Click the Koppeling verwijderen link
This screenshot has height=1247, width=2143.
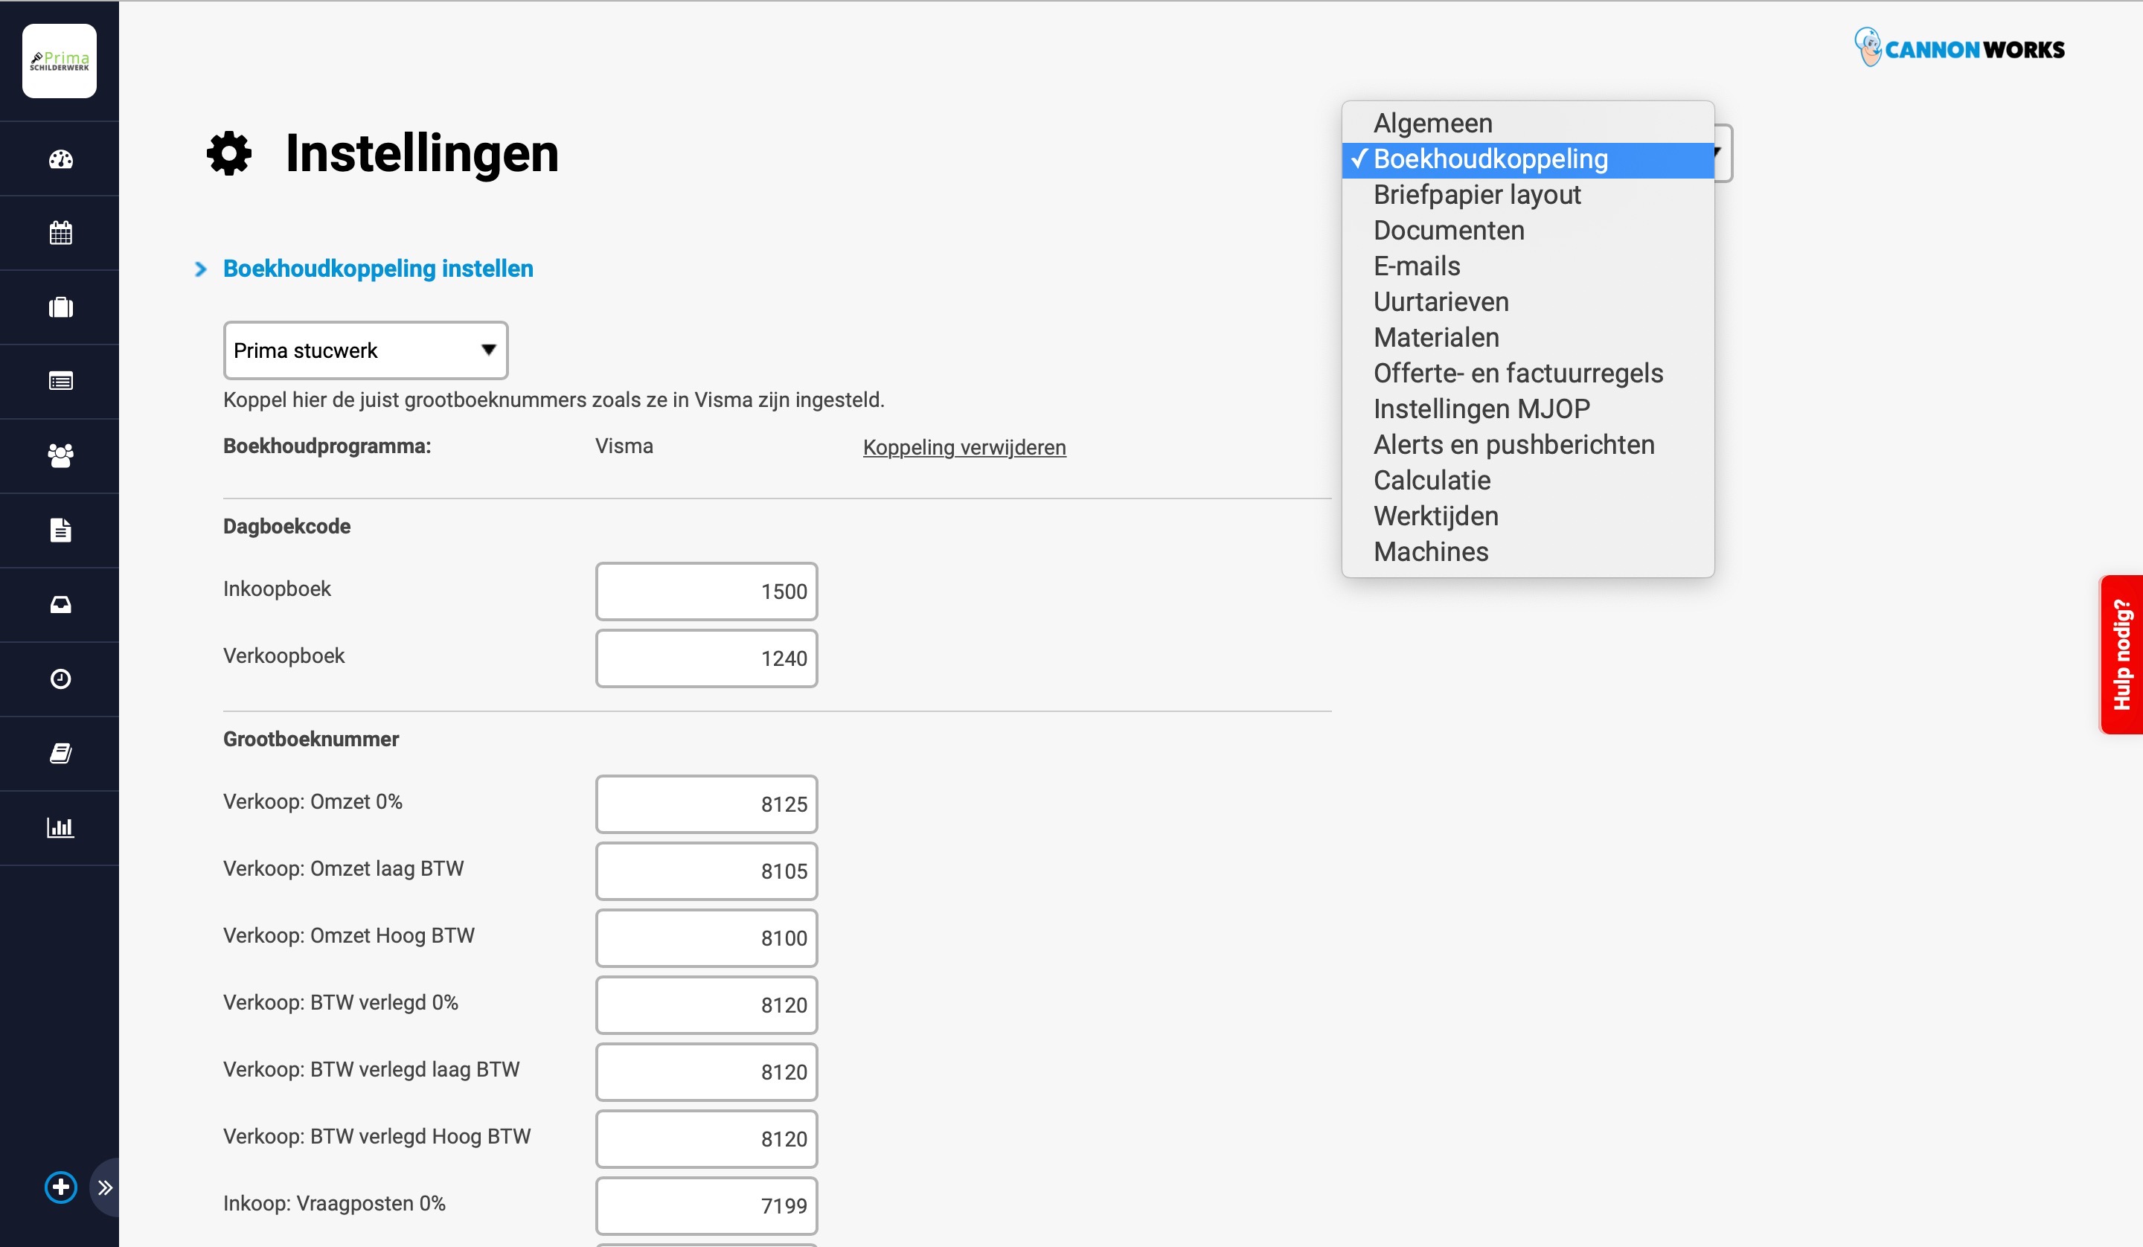(x=964, y=447)
